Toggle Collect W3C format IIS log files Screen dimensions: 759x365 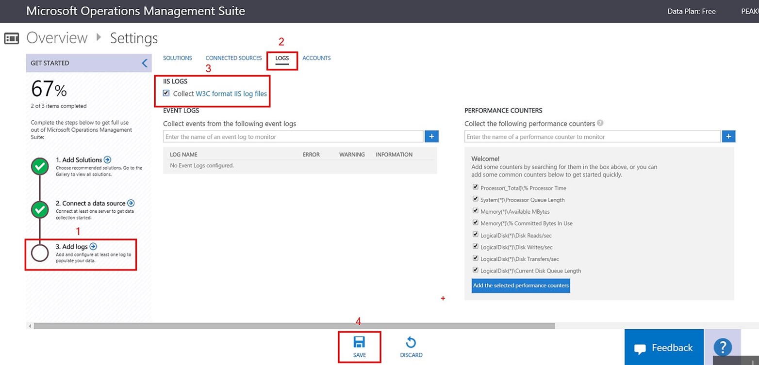tap(166, 93)
